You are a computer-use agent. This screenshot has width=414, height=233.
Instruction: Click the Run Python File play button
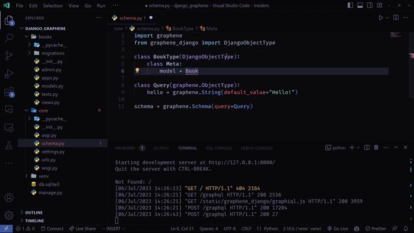pyautogui.click(x=381, y=17)
